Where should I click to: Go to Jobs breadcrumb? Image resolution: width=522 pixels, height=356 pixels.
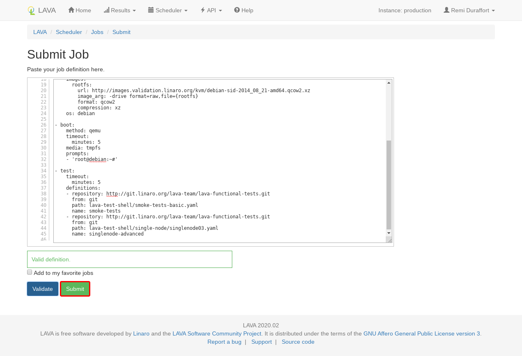coord(97,32)
